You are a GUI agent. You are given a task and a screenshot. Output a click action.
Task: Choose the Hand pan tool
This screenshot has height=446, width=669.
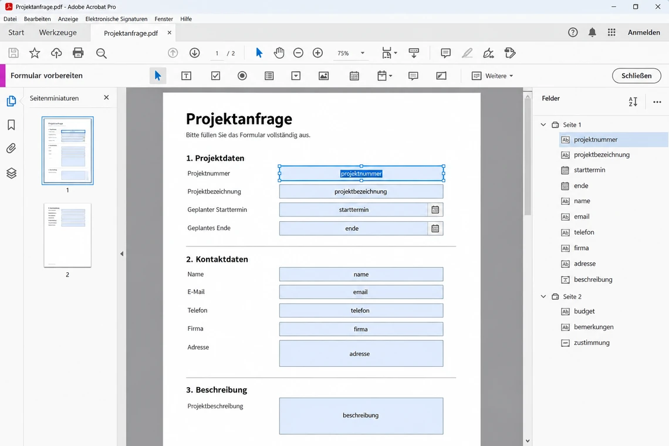click(279, 53)
